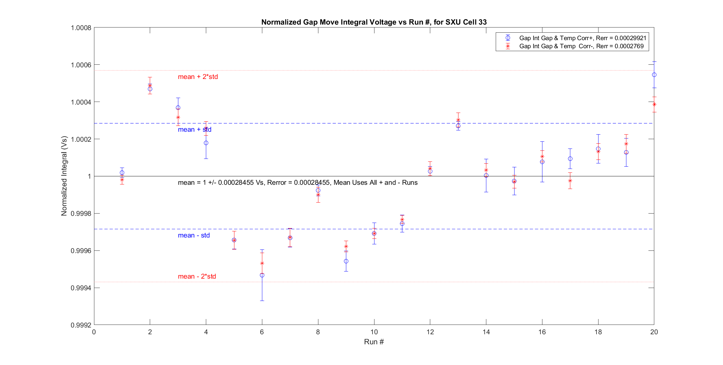The width and height of the screenshot is (723, 365).
Task: Select the blue circle data point at run 20
Action: 654,75
